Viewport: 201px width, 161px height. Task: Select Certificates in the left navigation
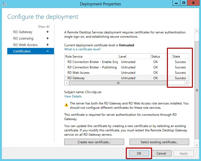point(22,51)
